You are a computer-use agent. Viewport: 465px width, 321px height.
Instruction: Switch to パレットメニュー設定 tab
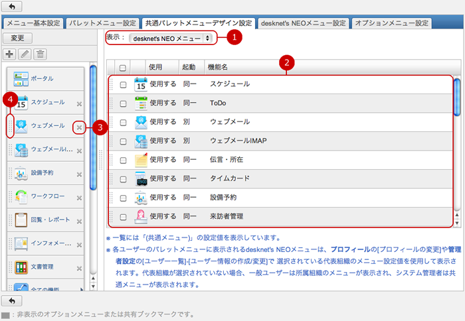(102, 23)
